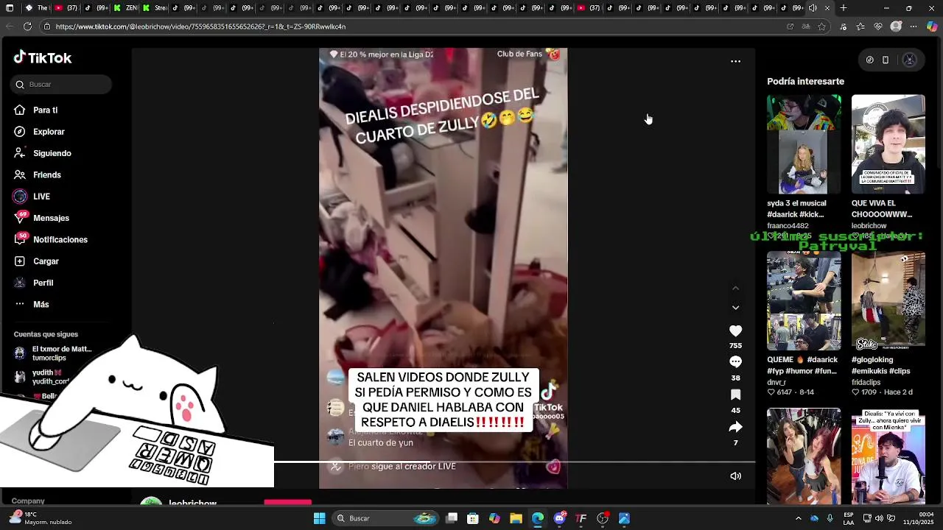Open browser favorites list icon
This screenshot has height=530, width=943.
[x=860, y=26]
